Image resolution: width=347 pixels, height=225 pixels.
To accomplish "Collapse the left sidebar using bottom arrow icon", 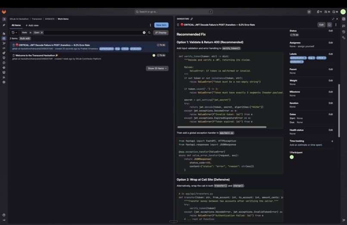I will pos(4,220).
